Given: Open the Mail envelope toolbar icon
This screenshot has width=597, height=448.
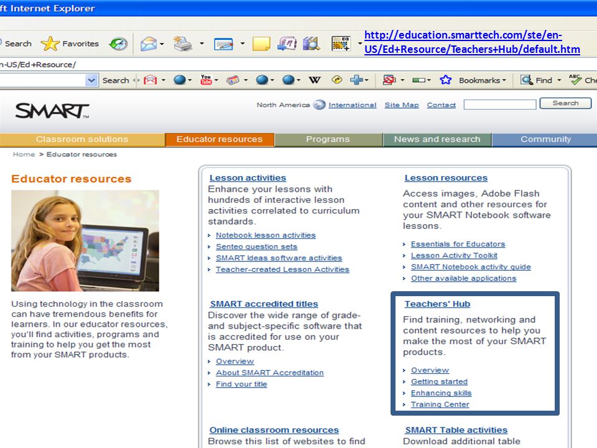Looking at the screenshot, I should tap(148, 44).
